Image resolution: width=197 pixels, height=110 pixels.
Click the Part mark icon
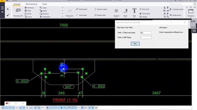coord(69,11)
